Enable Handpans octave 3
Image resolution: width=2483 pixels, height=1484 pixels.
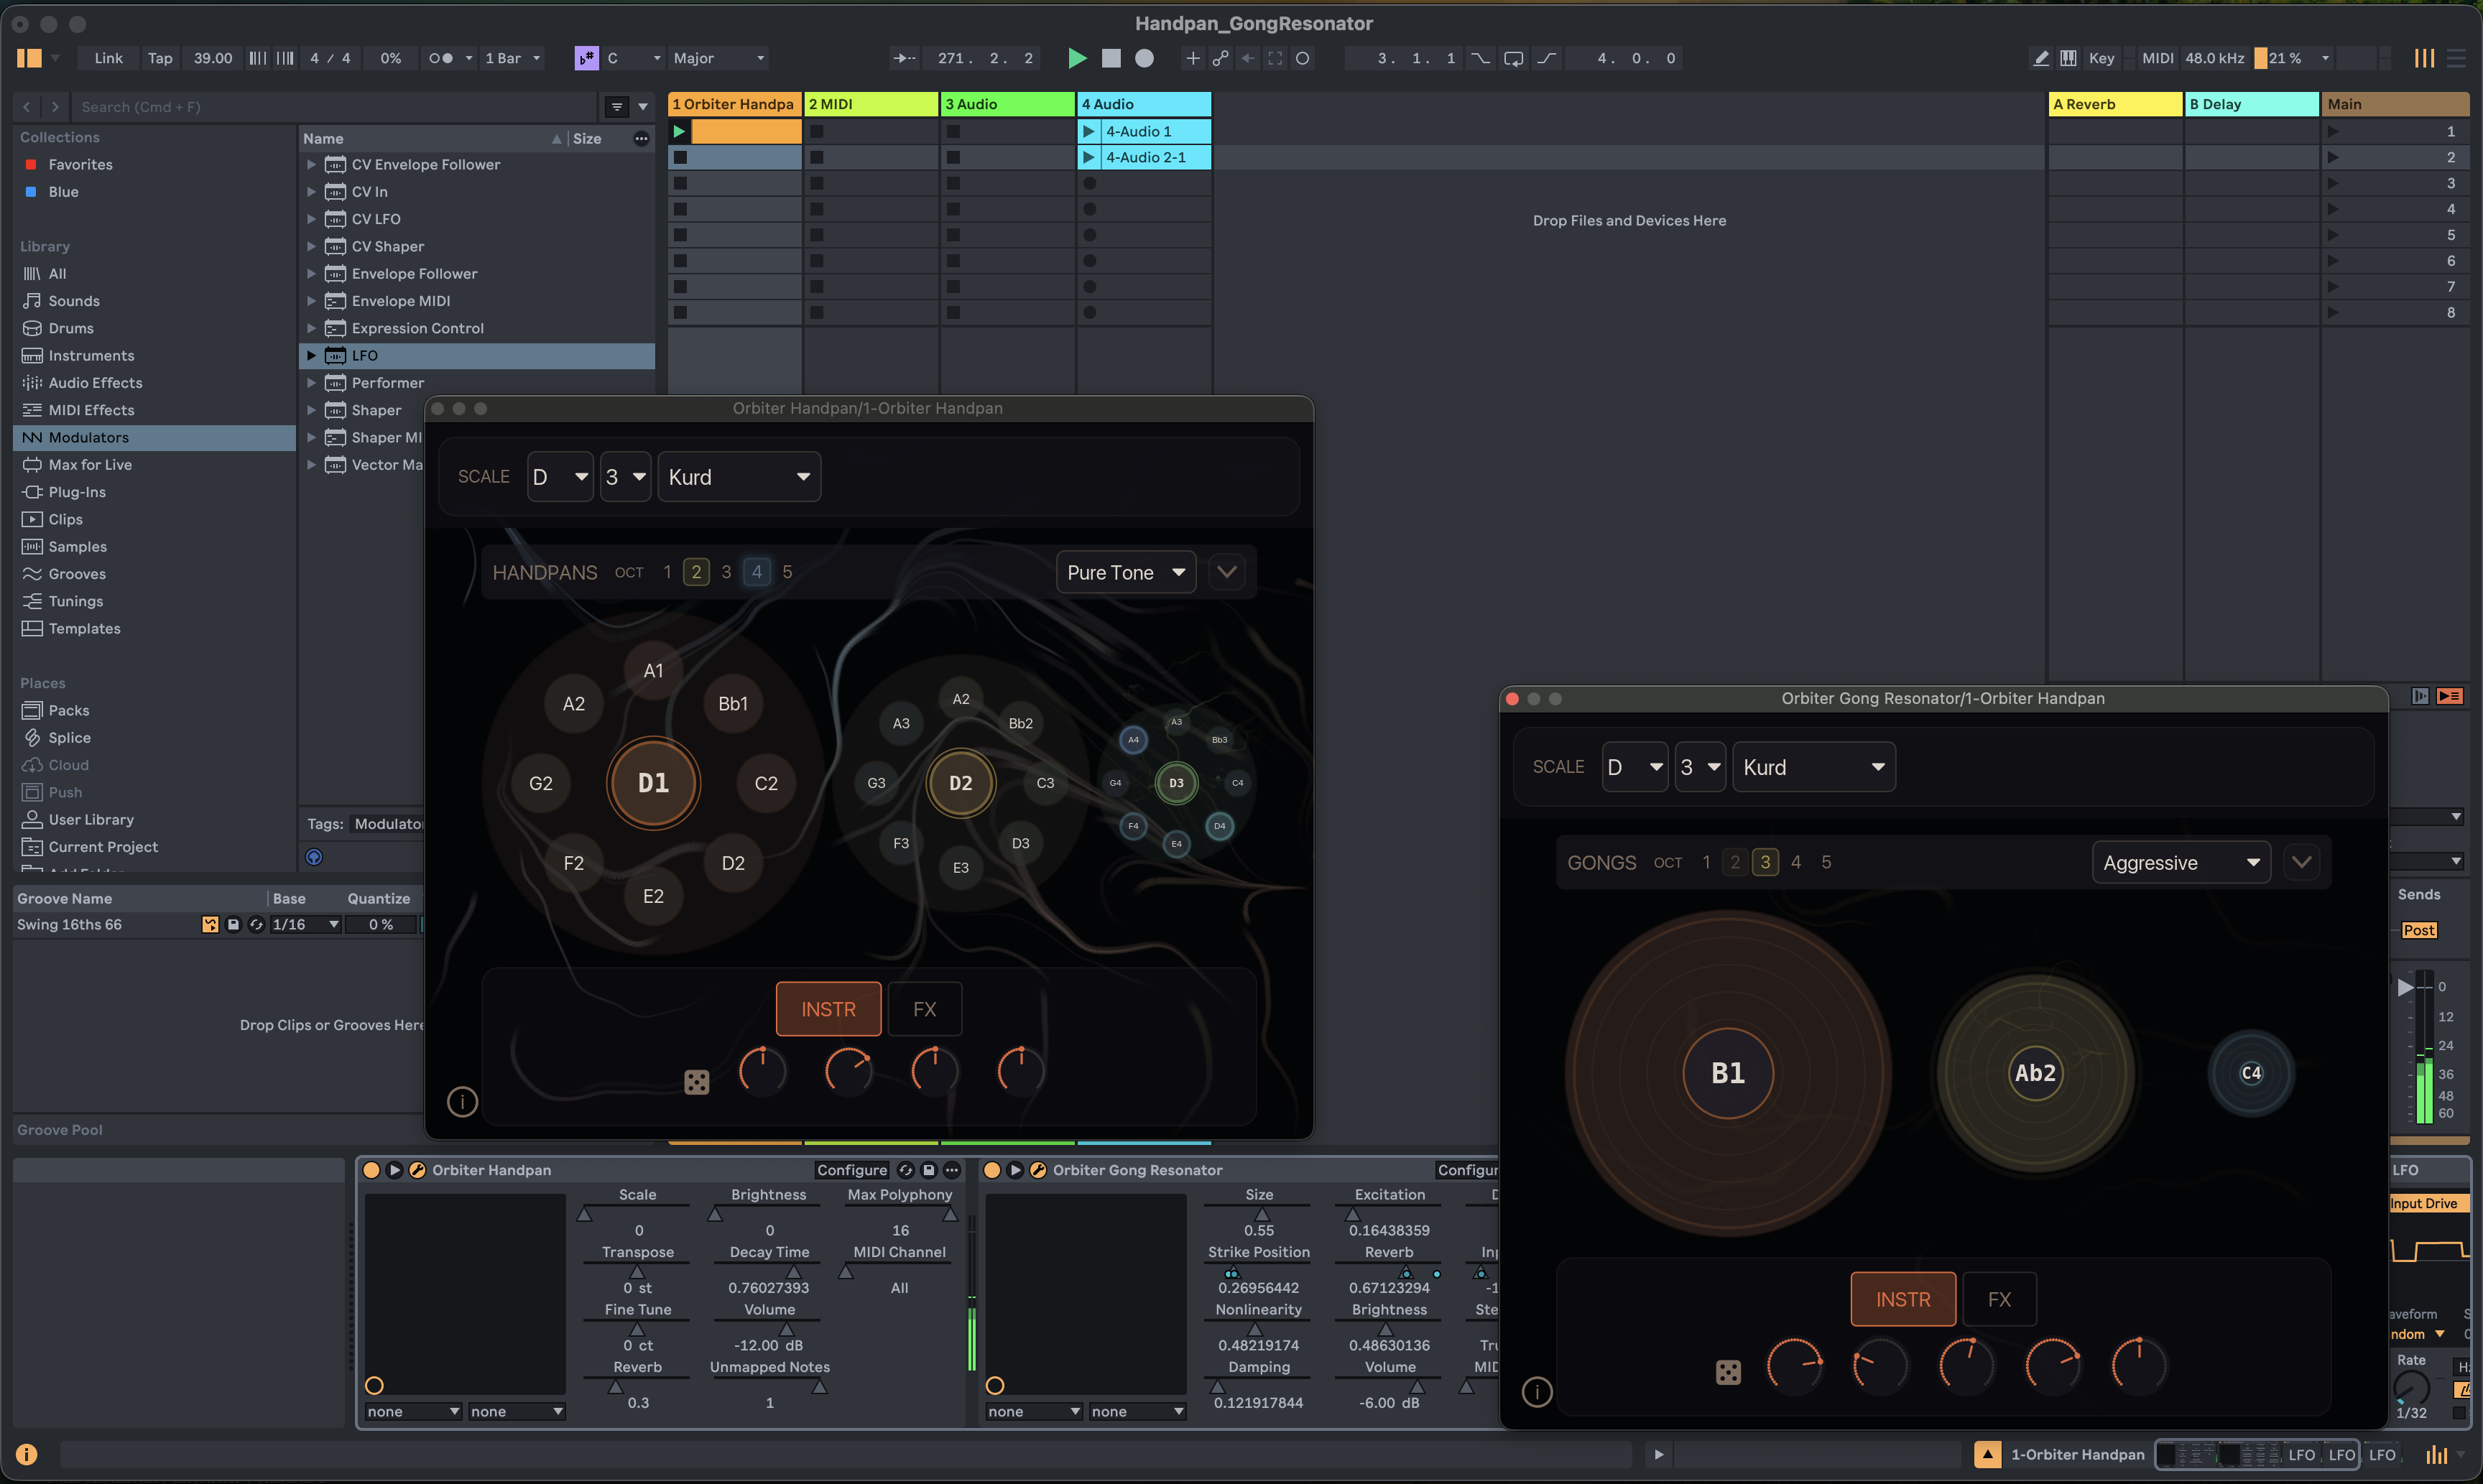coord(726,572)
